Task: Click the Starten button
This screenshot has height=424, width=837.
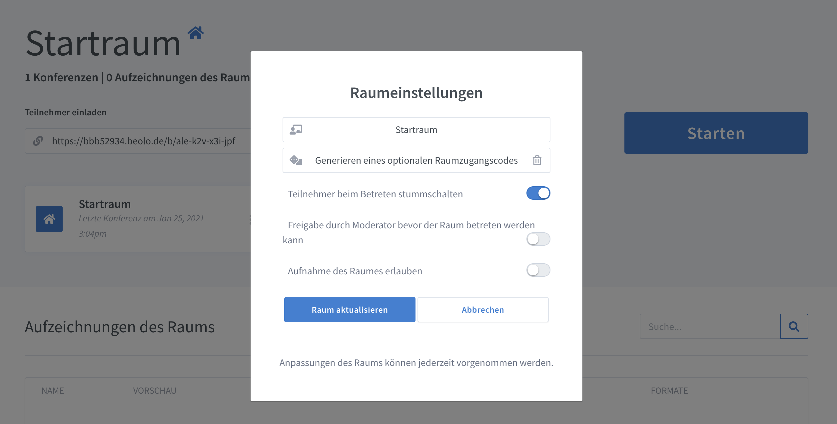Action: pos(716,133)
